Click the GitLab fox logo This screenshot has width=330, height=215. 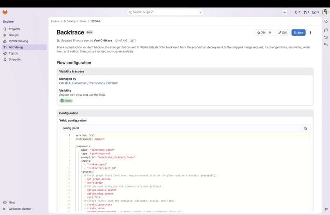5,12
